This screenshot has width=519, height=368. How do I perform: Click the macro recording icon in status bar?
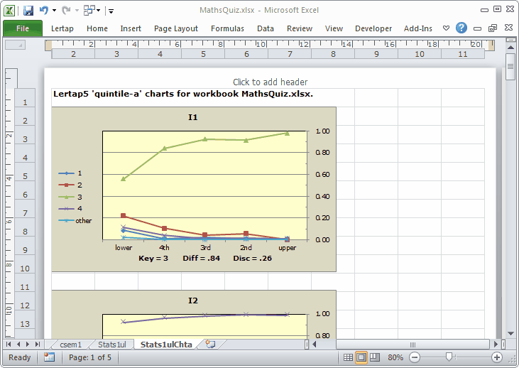click(x=49, y=357)
